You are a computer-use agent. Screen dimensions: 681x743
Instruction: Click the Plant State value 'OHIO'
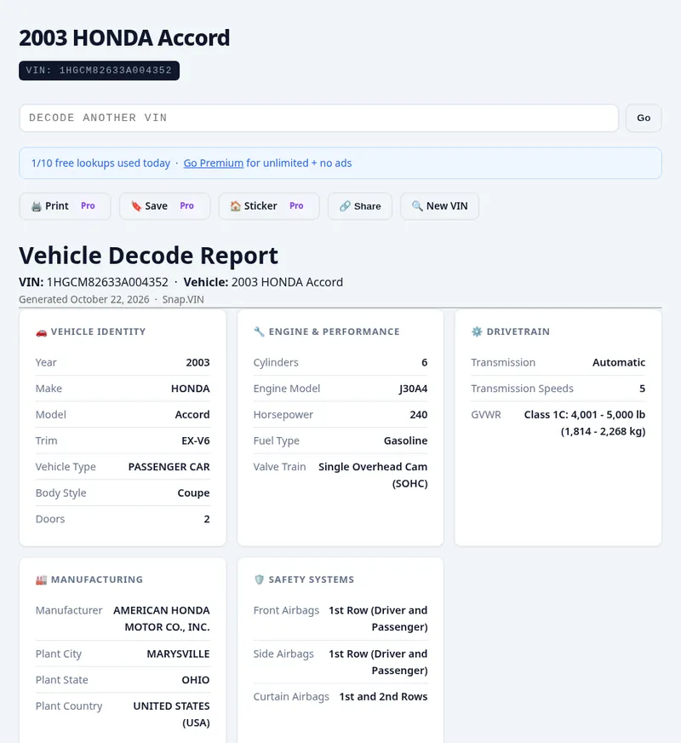point(196,680)
